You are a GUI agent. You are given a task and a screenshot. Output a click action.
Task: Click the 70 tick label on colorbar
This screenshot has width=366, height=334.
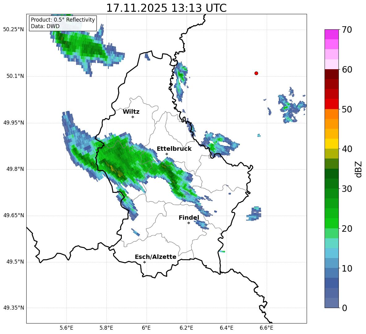(347, 30)
